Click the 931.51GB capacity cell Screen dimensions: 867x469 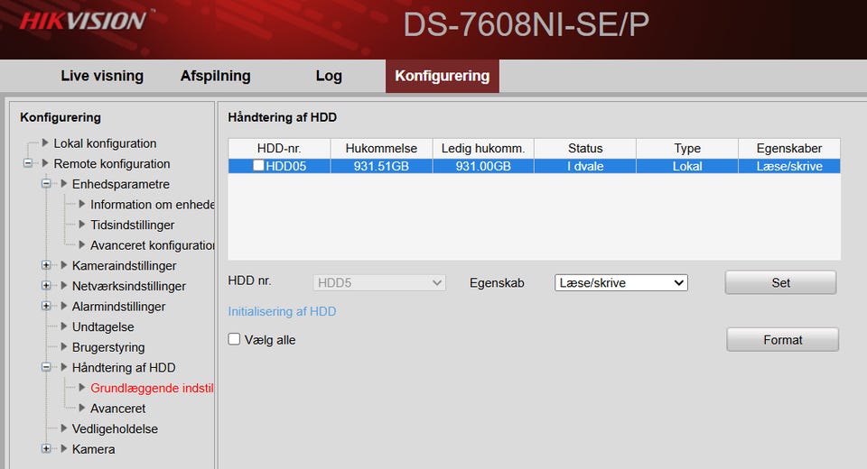381,166
